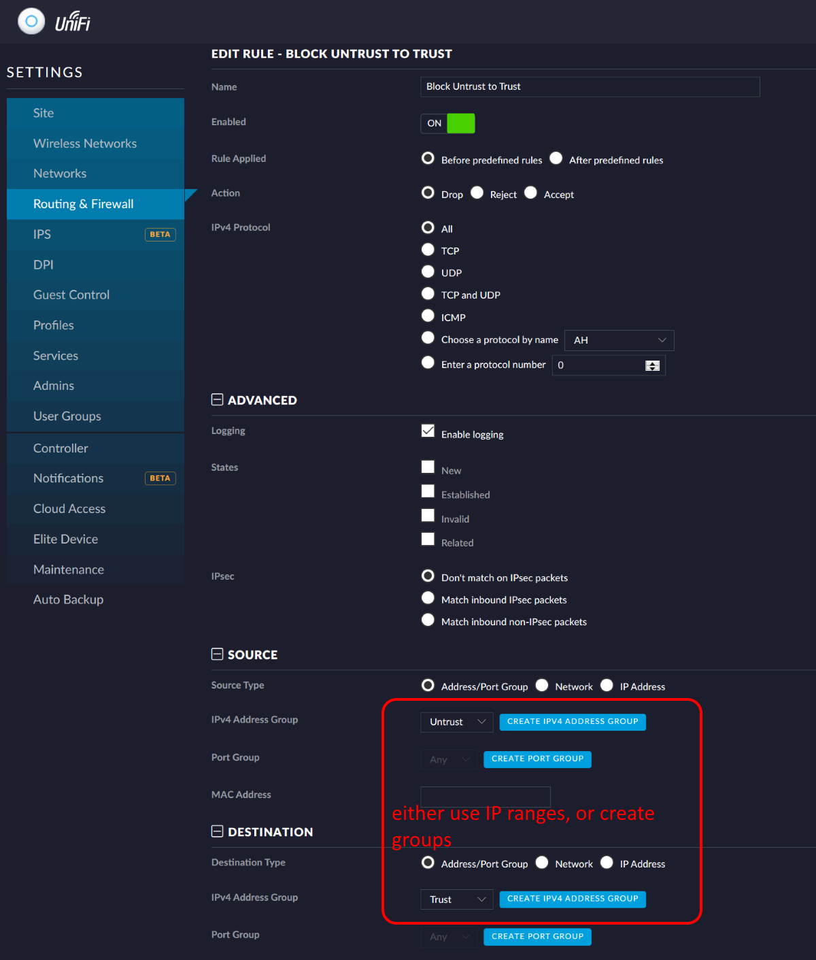816x960 pixels.
Task: Uncheck the Enable logging checkbox
Action: [x=428, y=431]
